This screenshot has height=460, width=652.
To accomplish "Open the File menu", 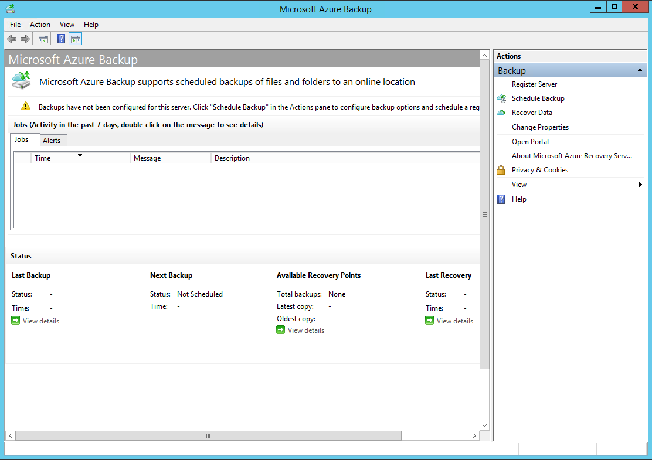I will pyautogui.click(x=15, y=25).
